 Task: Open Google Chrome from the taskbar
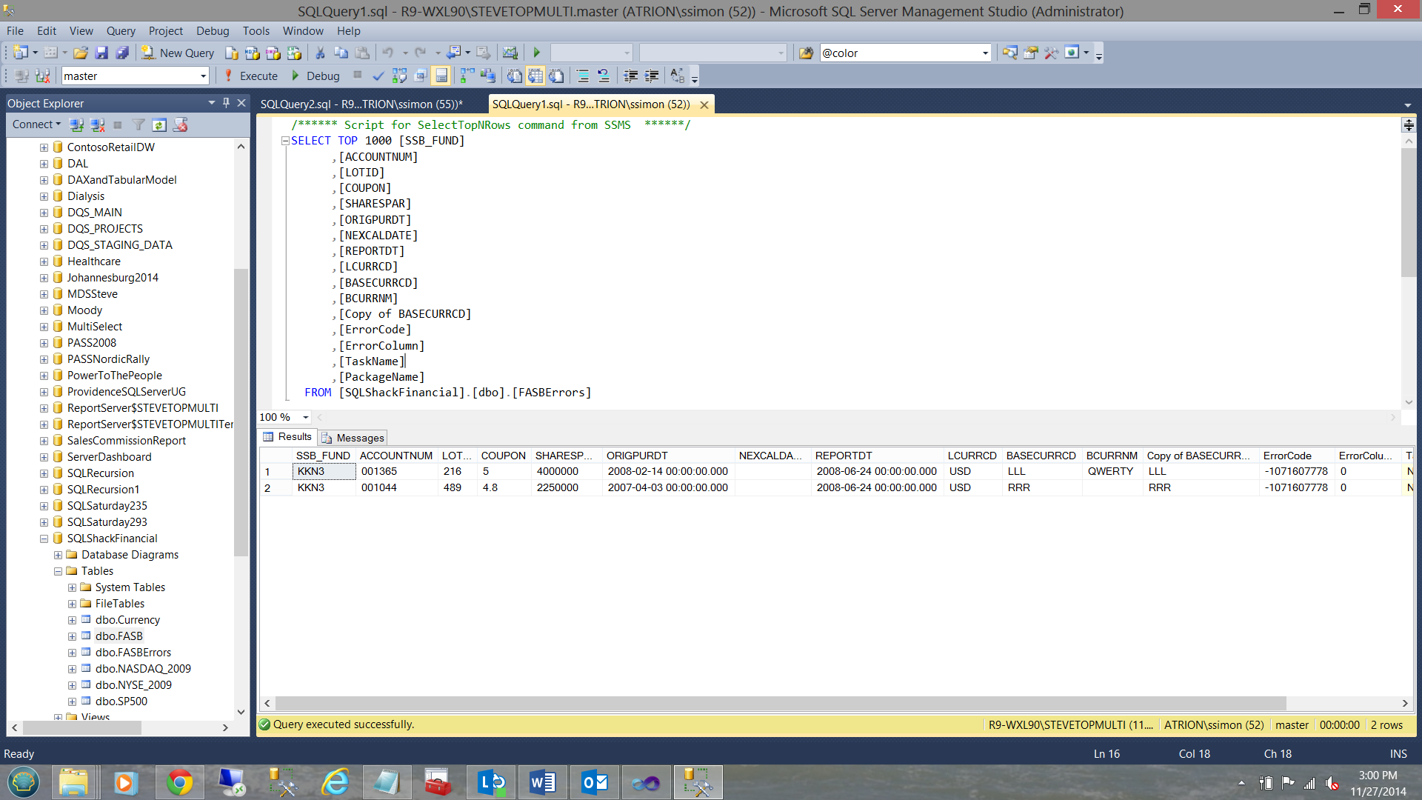179,782
